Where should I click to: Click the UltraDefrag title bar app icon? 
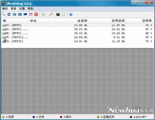point(3,3)
